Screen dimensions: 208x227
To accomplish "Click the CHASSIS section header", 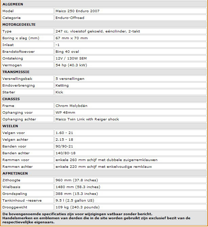I will coord(104,99).
